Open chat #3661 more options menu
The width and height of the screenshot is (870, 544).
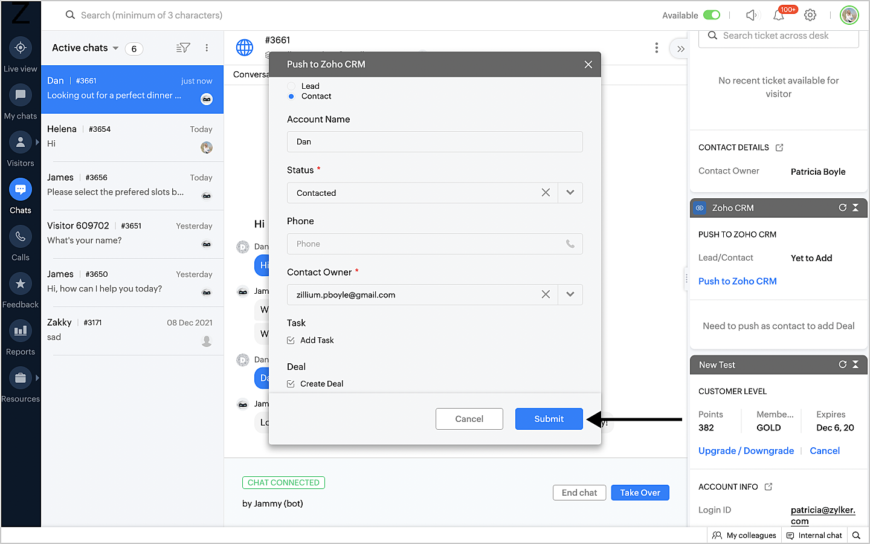657,48
